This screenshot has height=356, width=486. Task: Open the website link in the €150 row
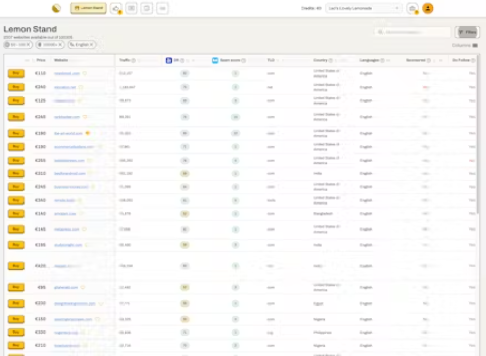coord(73,319)
